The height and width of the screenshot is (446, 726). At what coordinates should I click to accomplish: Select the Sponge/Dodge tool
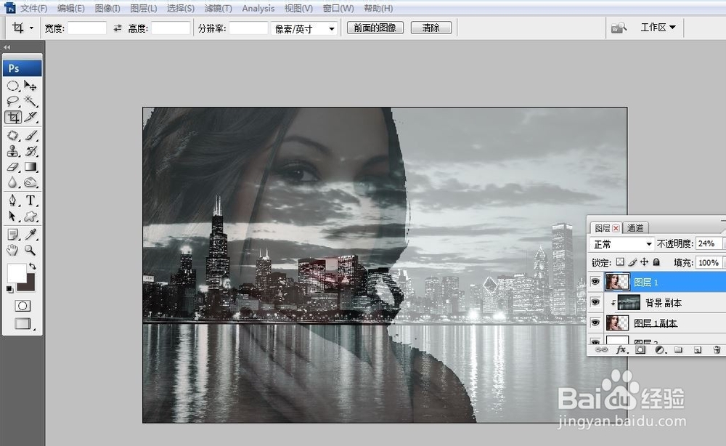pyautogui.click(x=30, y=182)
